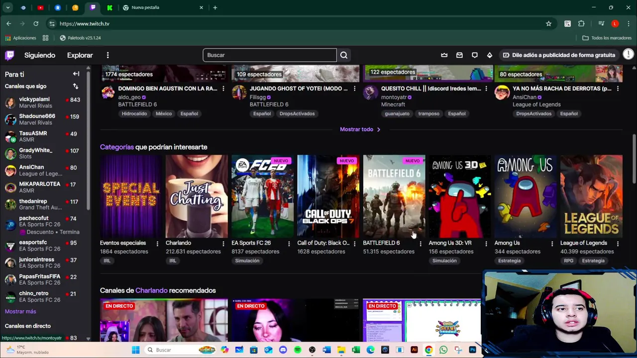Open the EA Sports FC 26 cover
Image resolution: width=637 pixels, height=358 pixels.
tap(262, 196)
